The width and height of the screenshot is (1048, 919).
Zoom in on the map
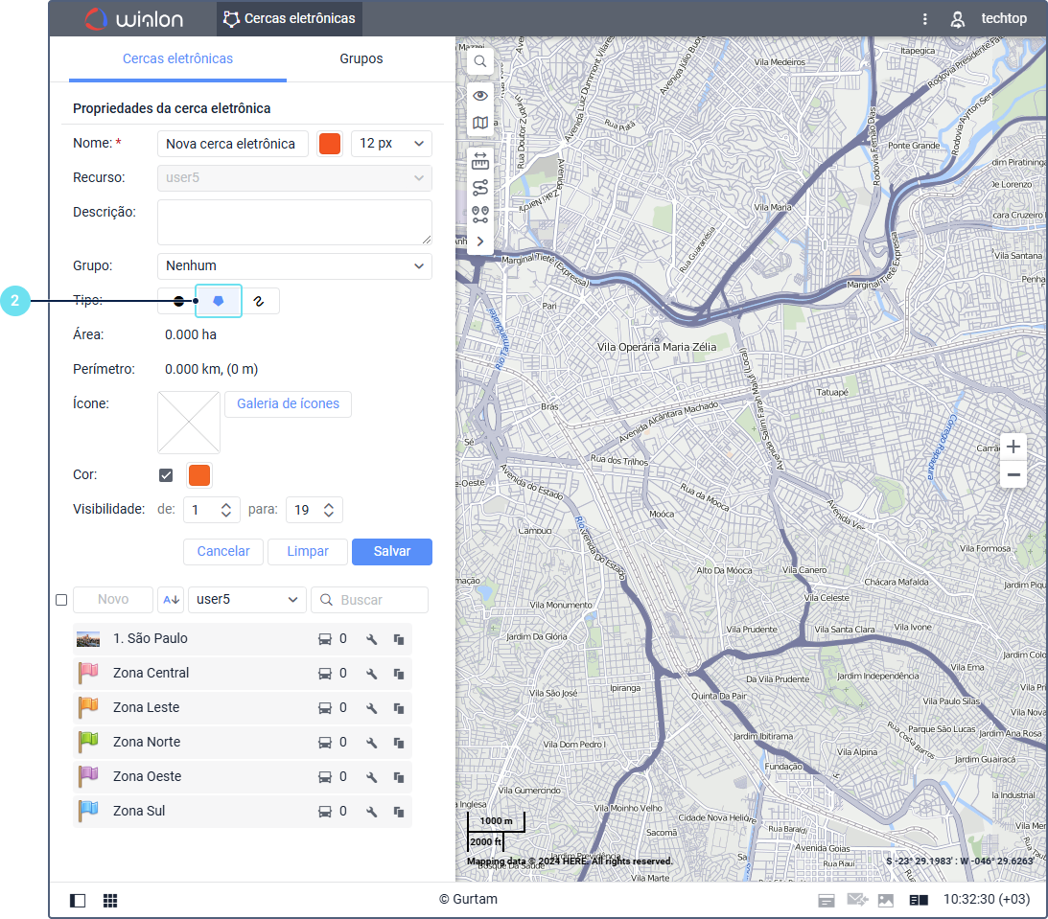(1013, 447)
